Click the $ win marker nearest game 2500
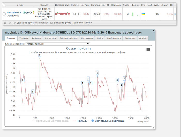The image size is (181, 137). click(97, 73)
